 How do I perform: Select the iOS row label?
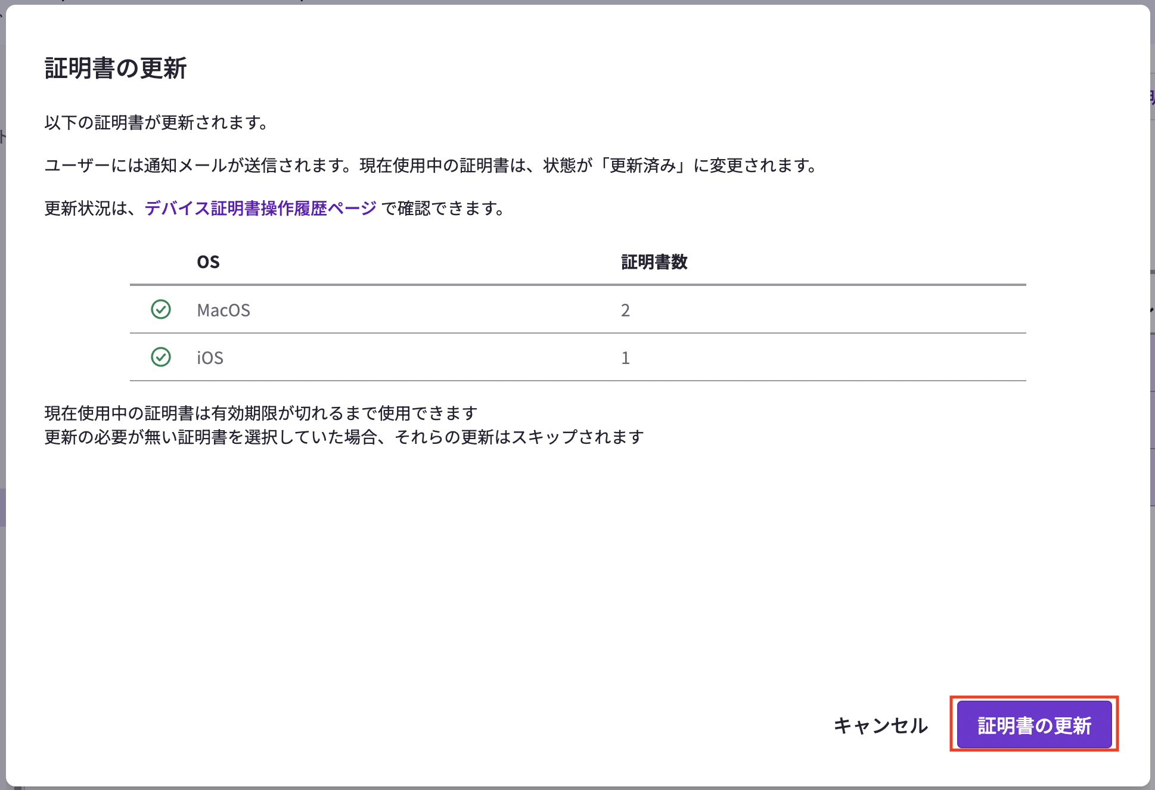pyautogui.click(x=210, y=357)
